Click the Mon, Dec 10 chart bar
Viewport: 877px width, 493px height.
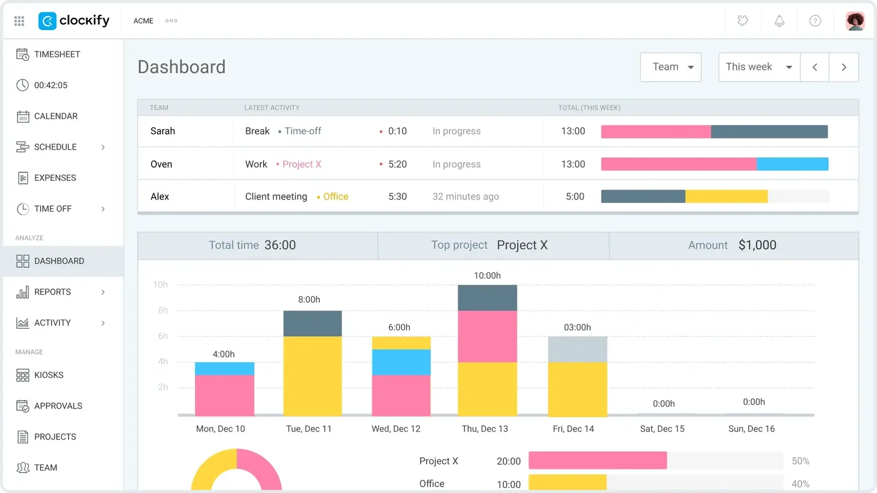(x=224, y=389)
